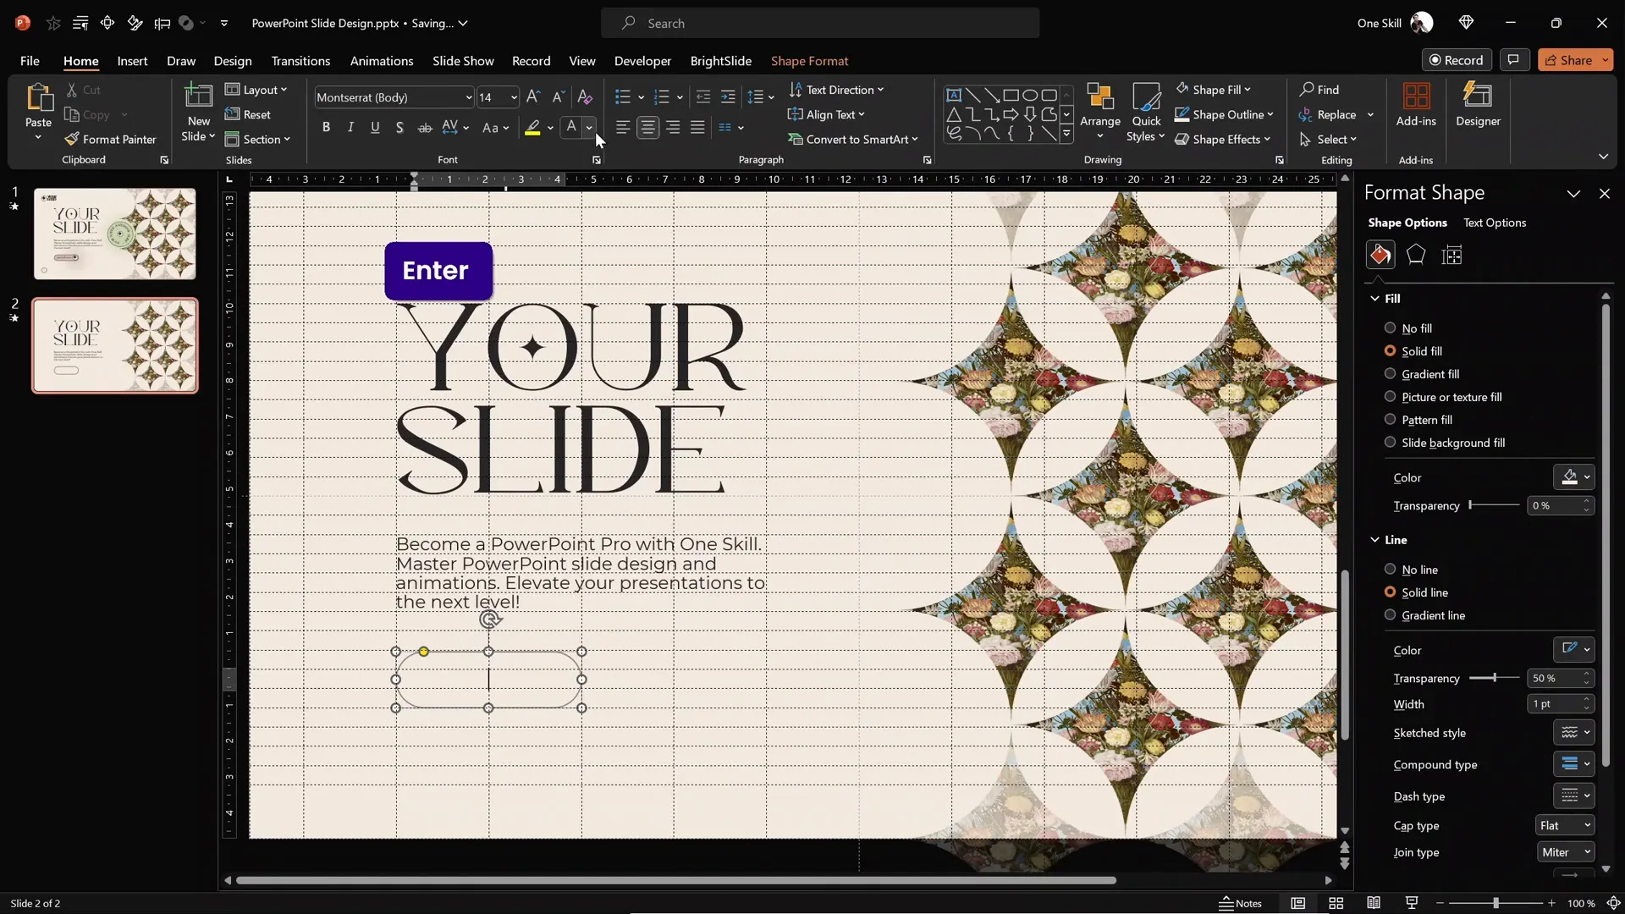This screenshot has width=1625, height=914.
Task: Click the Record button
Action: point(1456,60)
